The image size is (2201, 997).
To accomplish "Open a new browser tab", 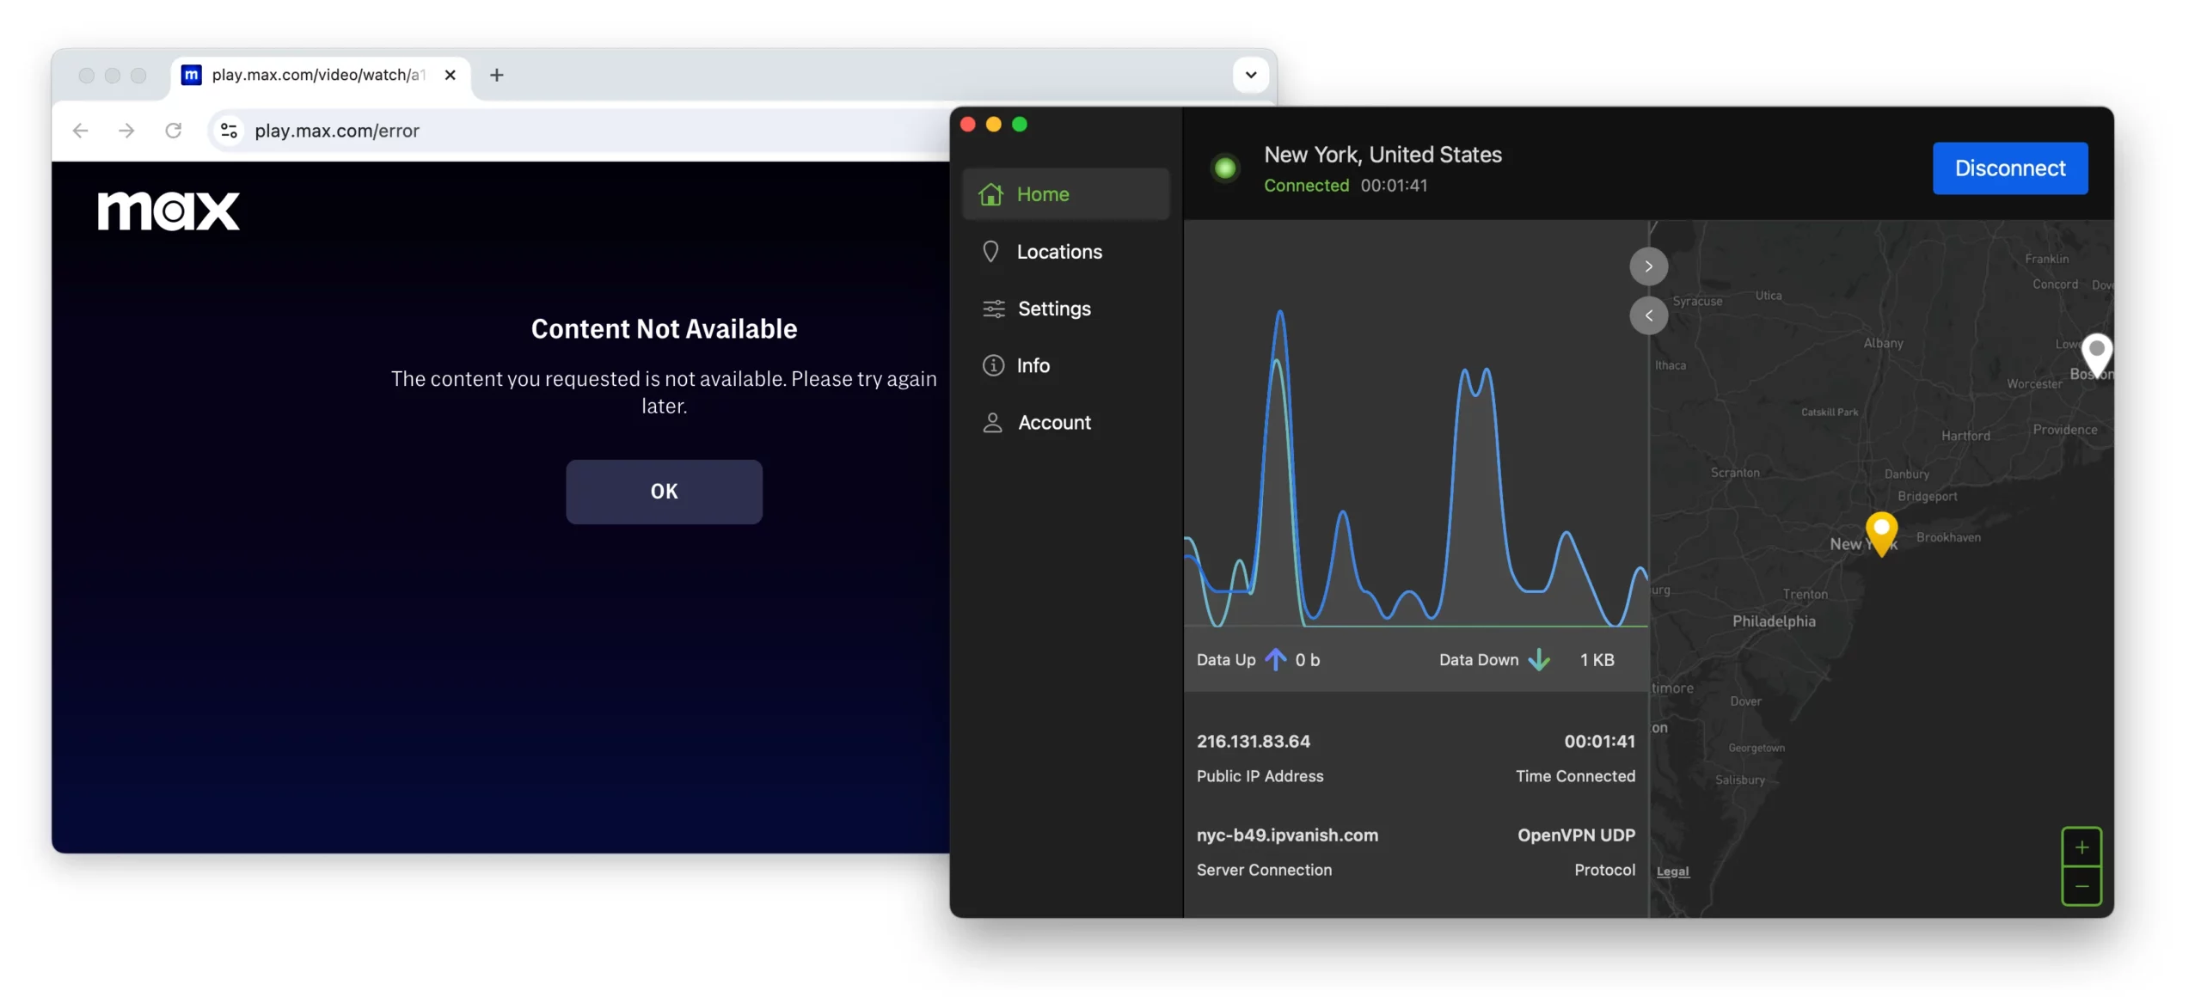I will pos(496,76).
